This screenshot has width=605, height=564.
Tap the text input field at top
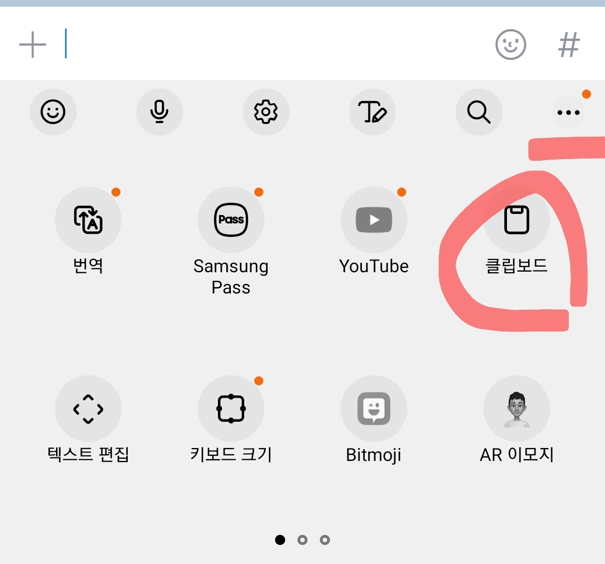(x=224, y=44)
